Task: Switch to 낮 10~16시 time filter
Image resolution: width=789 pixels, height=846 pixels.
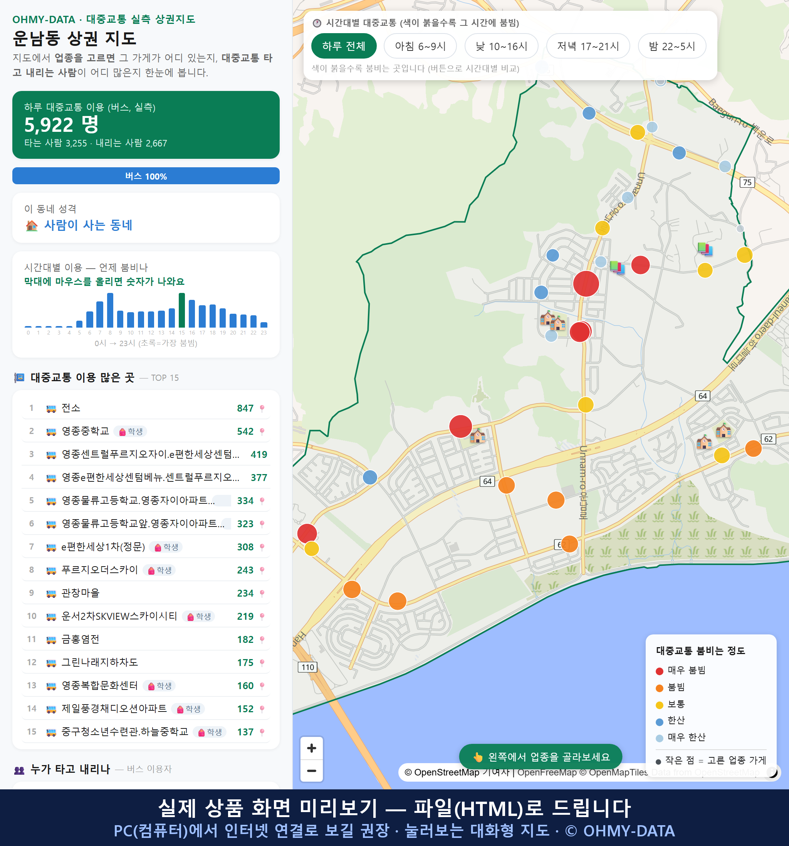Action: point(501,46)
